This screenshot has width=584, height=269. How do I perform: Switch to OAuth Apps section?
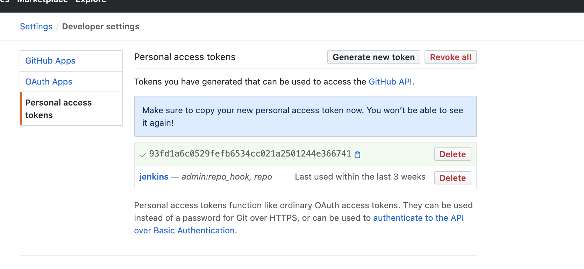(49, 82)
